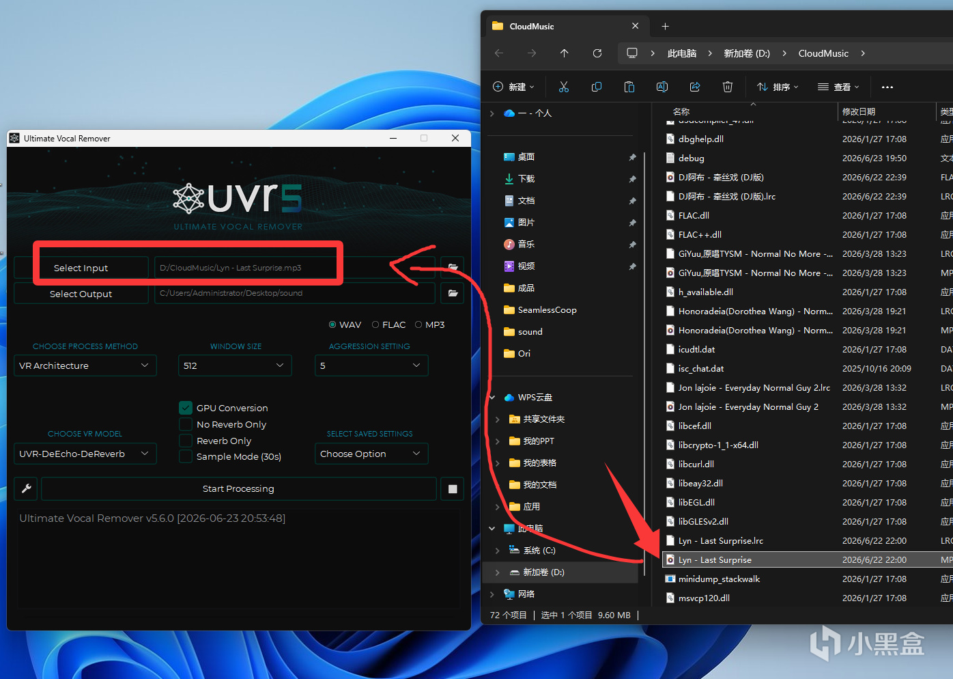Enable Reverb Only checkbox
Screen dimensions: 953x679
[186, 441]
